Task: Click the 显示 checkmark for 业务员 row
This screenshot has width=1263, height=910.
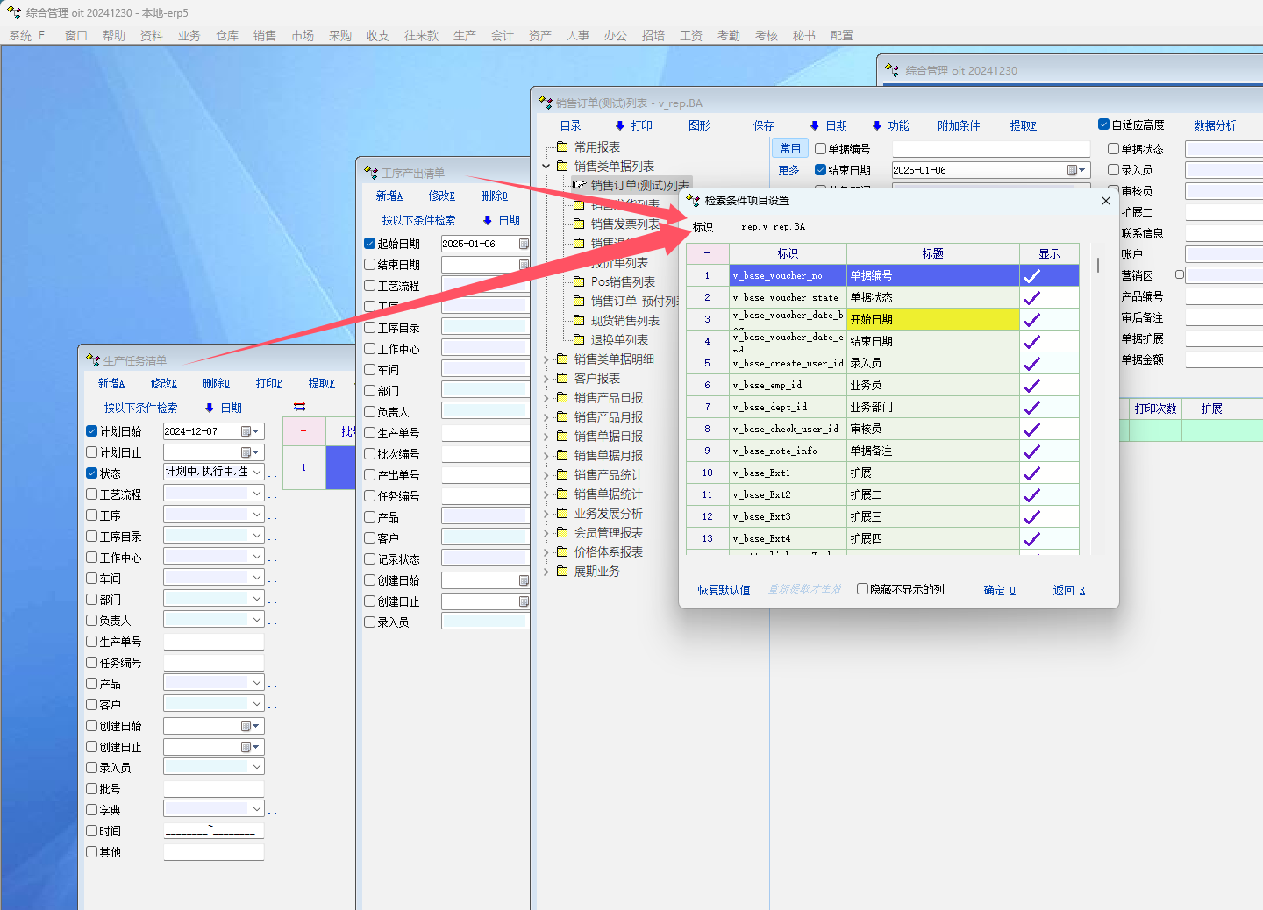Action: coord(1032,386)
